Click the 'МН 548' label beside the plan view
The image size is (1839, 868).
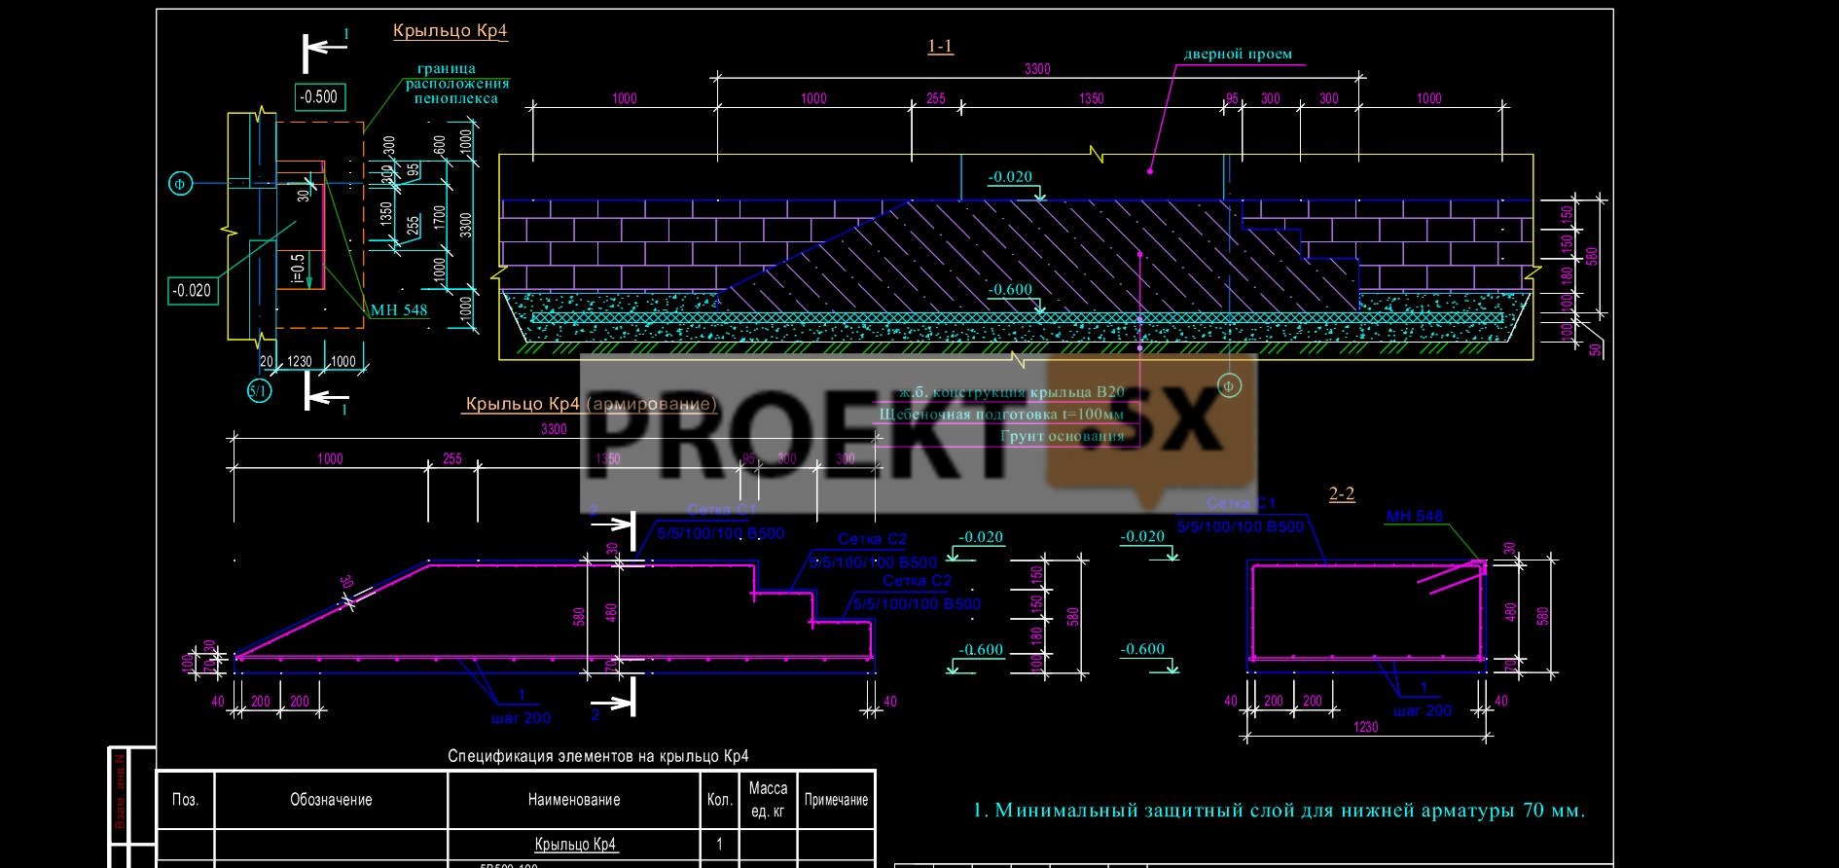pyautogui.click(x=399, y=310)
